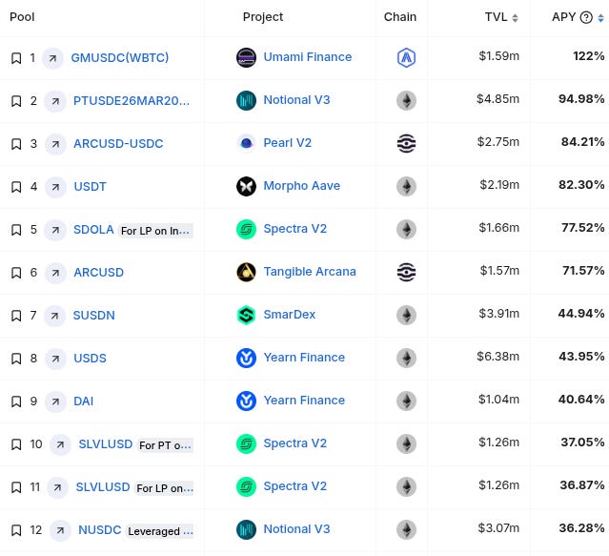609x556 pixels.
Task: Sort table by TVL arrows
Action: (515, 18)
